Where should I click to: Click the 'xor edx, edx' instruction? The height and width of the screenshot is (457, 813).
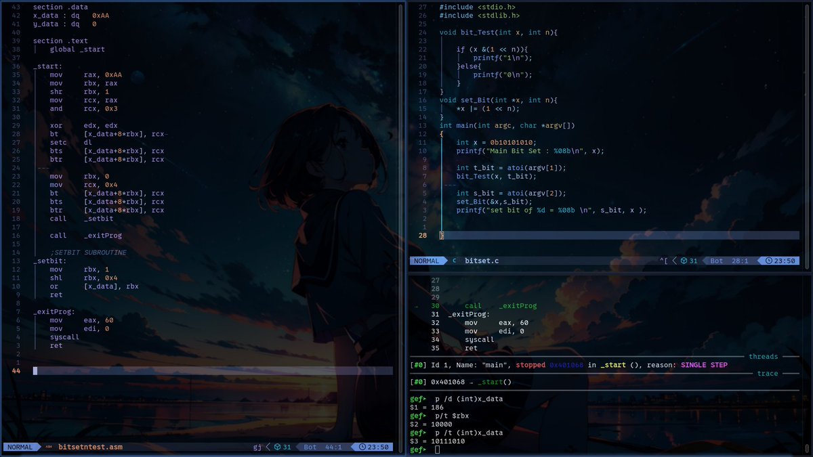click(x=83, y=125)
